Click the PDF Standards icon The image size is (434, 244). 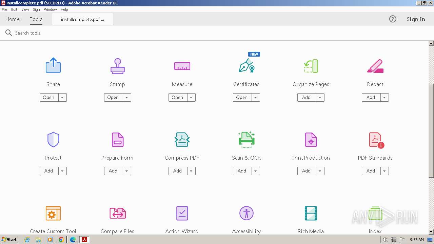click(376, 140)
